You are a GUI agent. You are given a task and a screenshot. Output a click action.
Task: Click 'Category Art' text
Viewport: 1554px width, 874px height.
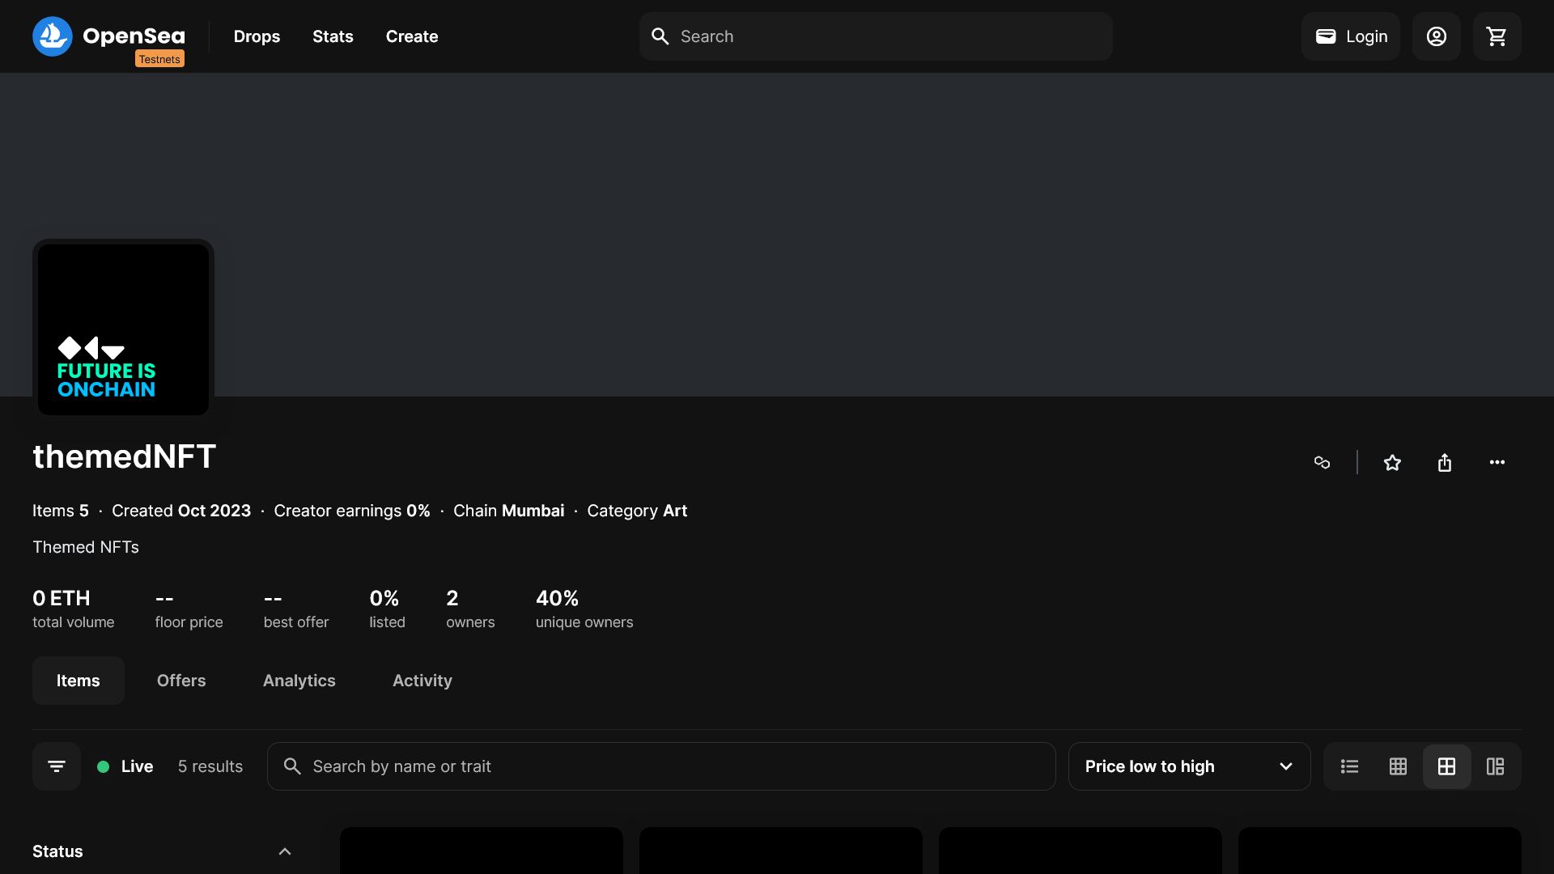pos(637,511)
